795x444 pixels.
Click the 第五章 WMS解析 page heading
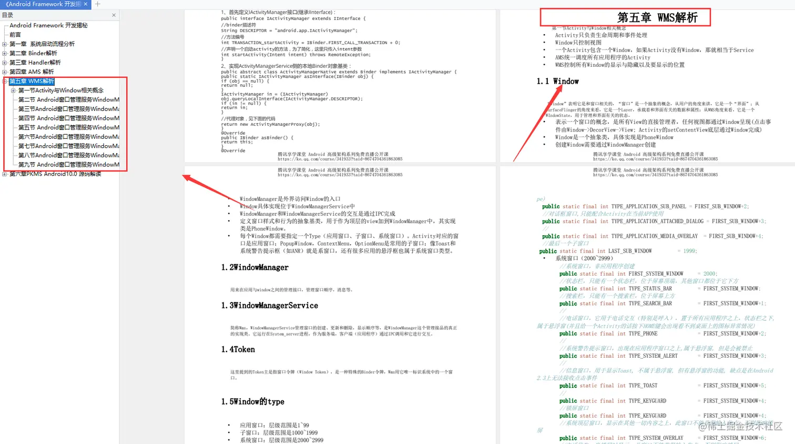657,17
